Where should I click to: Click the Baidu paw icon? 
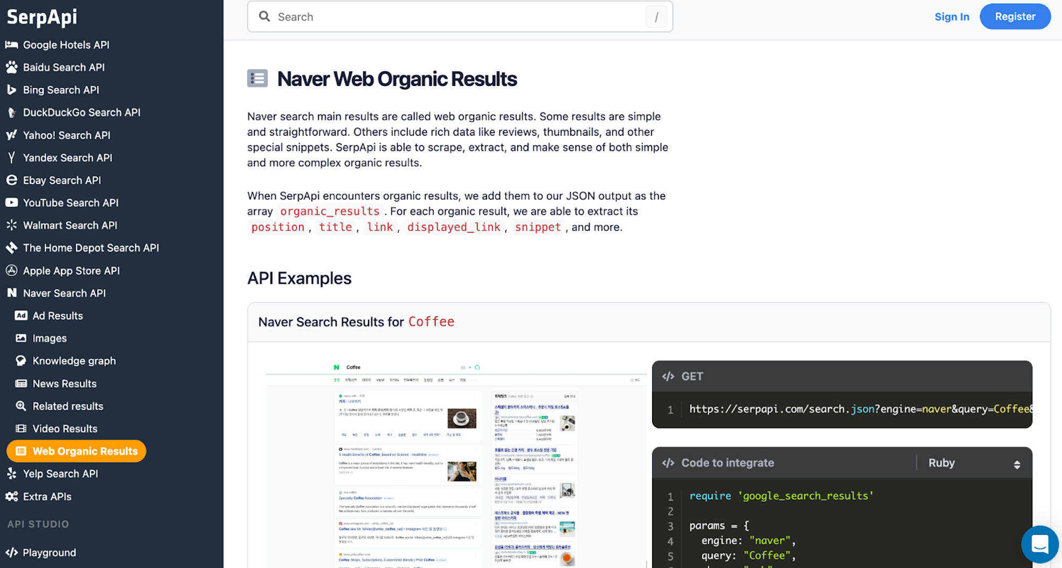tap(12, 67)
